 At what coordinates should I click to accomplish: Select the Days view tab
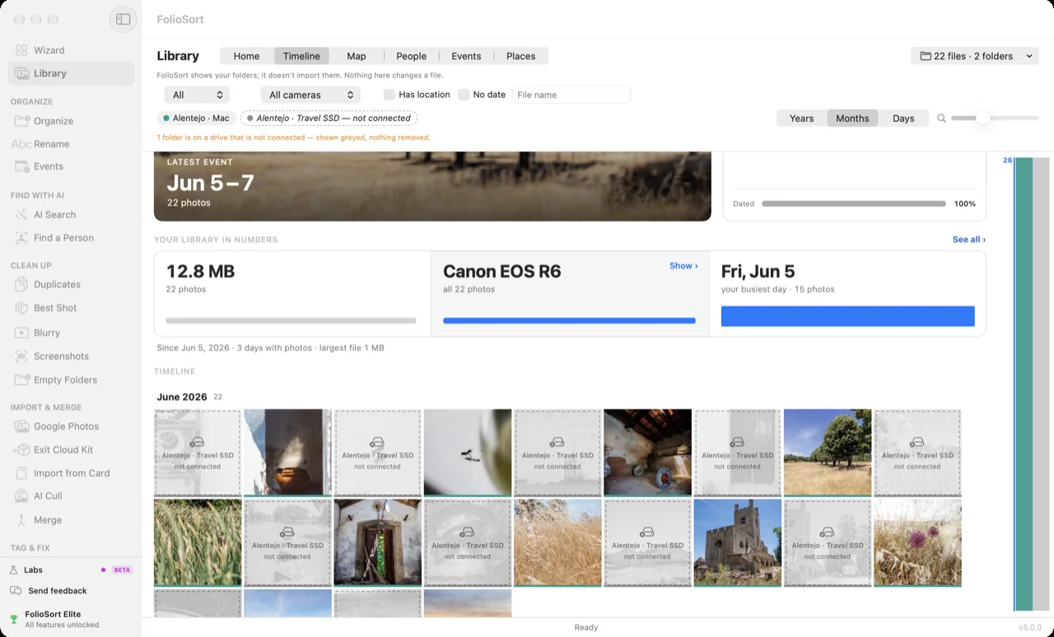point(903,118)
